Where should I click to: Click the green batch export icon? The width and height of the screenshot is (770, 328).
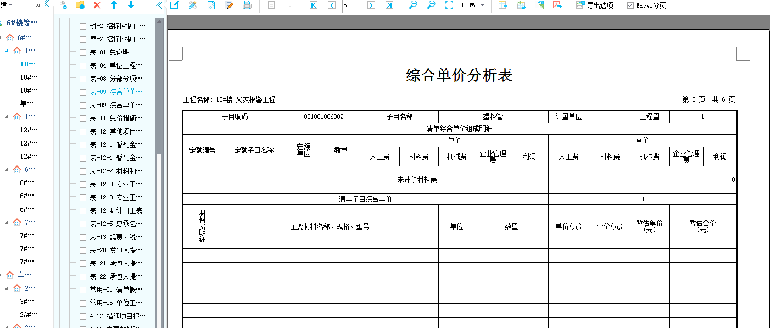click(521, 5)
